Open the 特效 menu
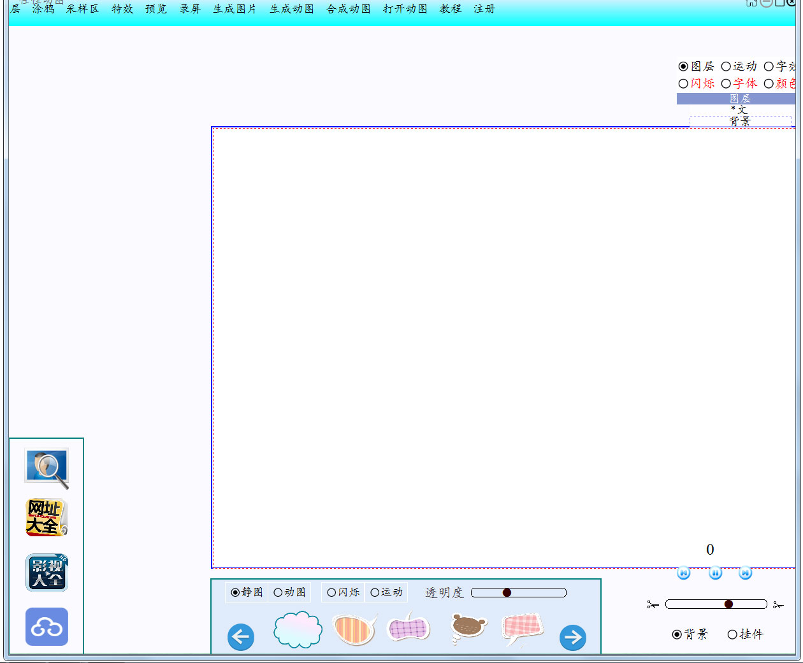The image size is (803, 663). 121,9
